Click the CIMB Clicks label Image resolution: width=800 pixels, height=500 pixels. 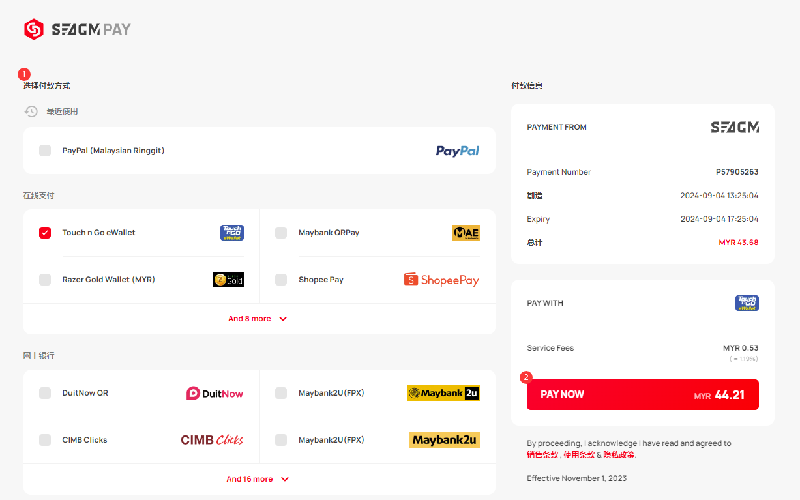pos(85,440)
